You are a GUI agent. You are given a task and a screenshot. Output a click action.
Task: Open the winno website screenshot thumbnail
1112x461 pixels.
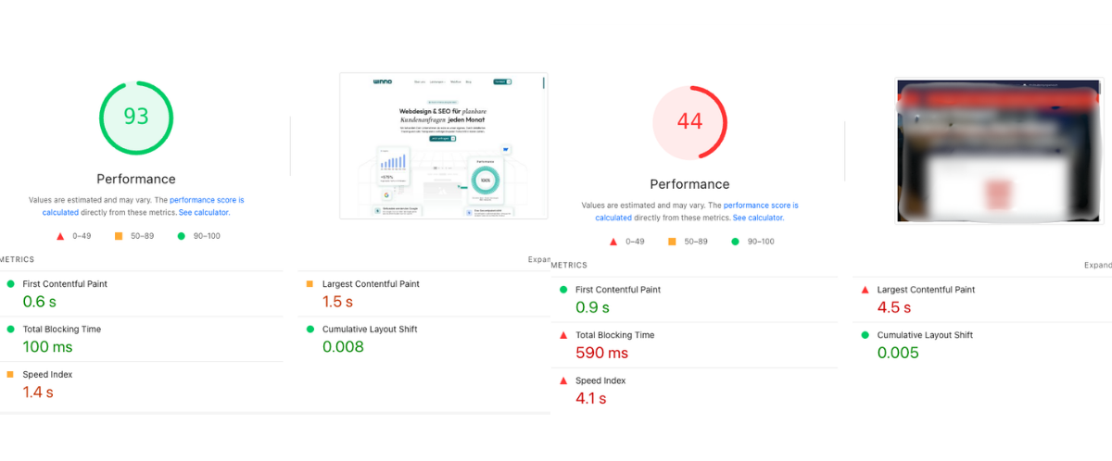click(x=444, y=145)
